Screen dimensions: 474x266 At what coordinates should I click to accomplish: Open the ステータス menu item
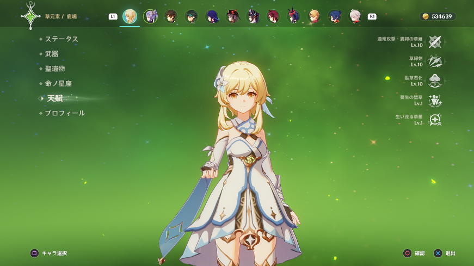click(61, 39)
